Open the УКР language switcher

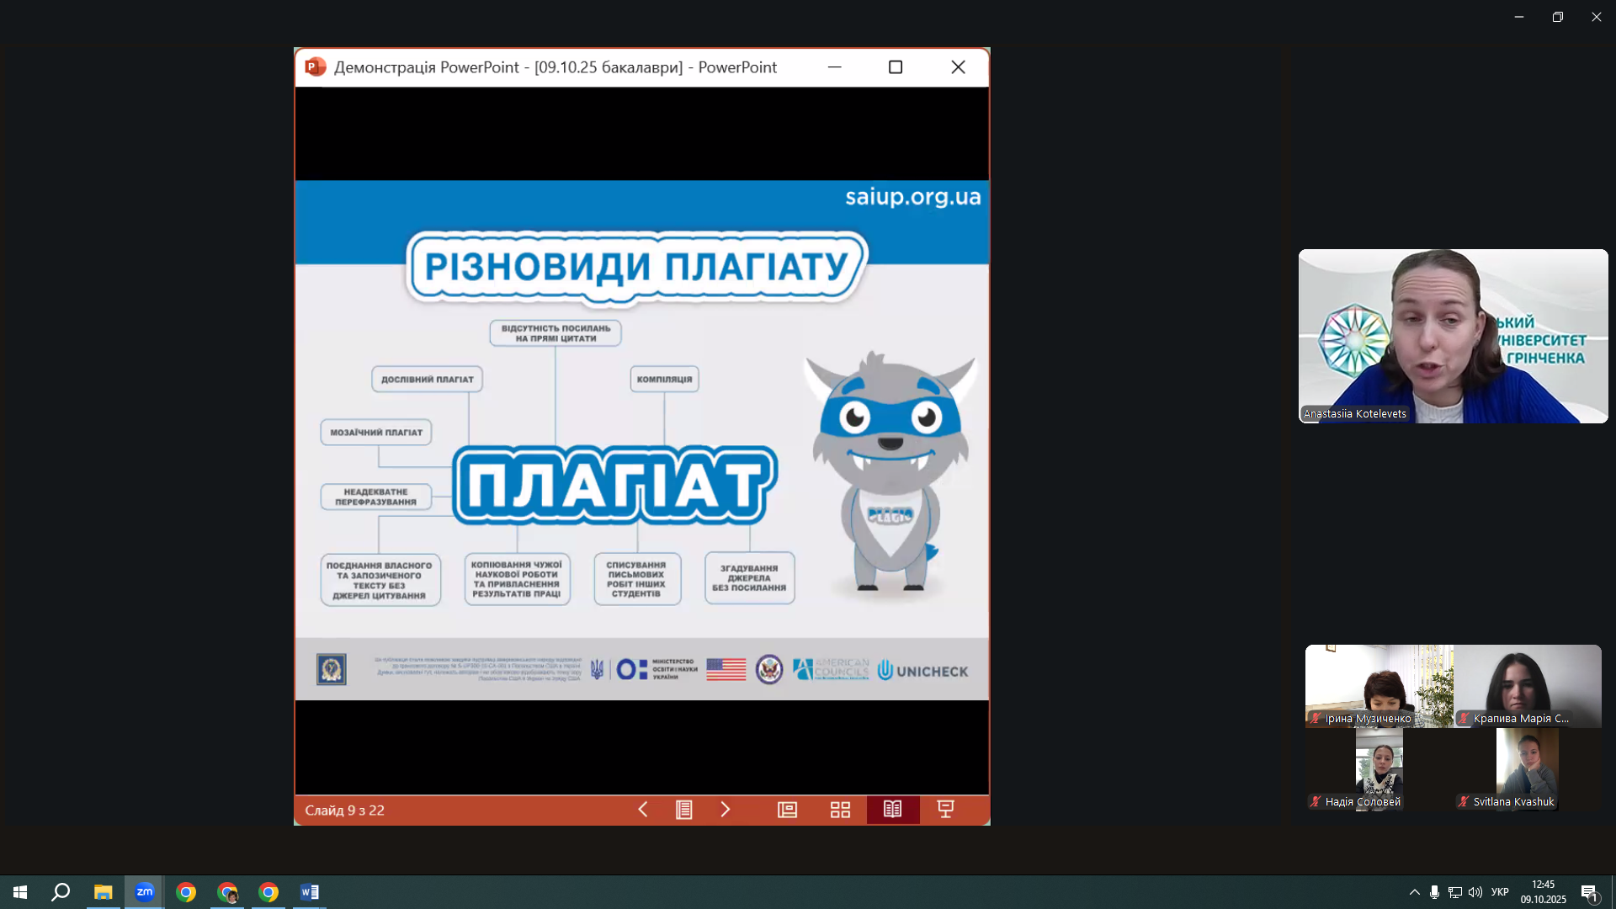point(1501,892)
